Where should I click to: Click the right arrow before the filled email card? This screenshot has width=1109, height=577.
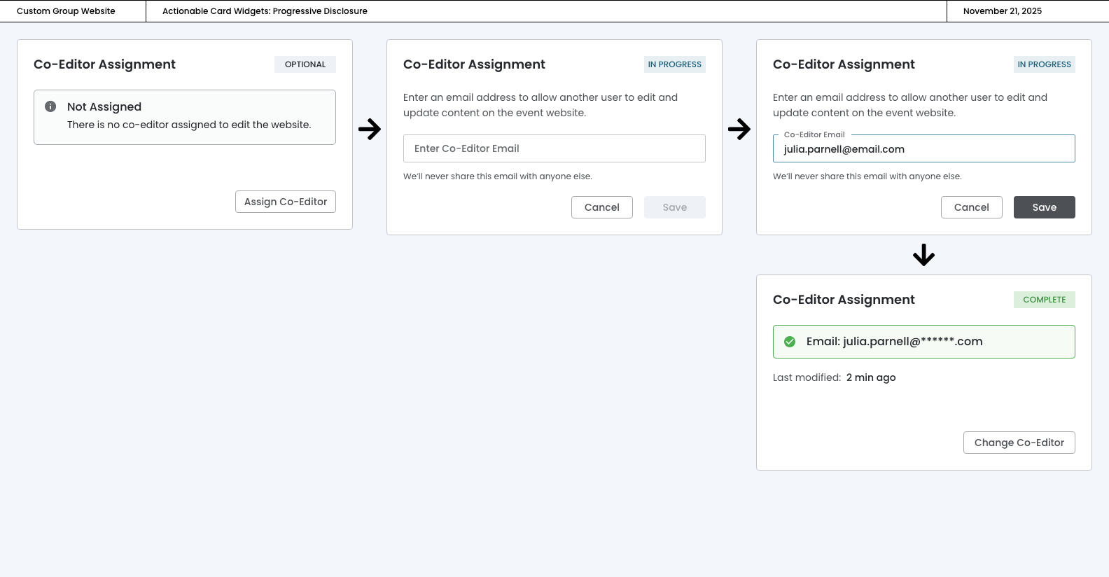click(739, 129)
